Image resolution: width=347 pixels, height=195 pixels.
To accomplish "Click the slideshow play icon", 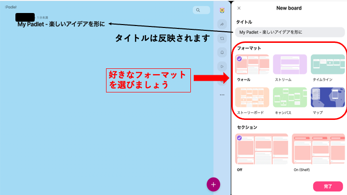I will pos(222,66).
